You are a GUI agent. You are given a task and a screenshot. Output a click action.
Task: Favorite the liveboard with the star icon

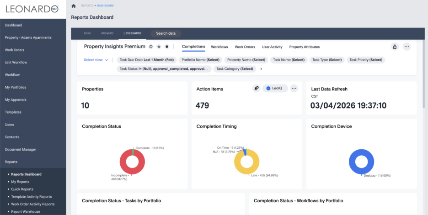[159, 47]
